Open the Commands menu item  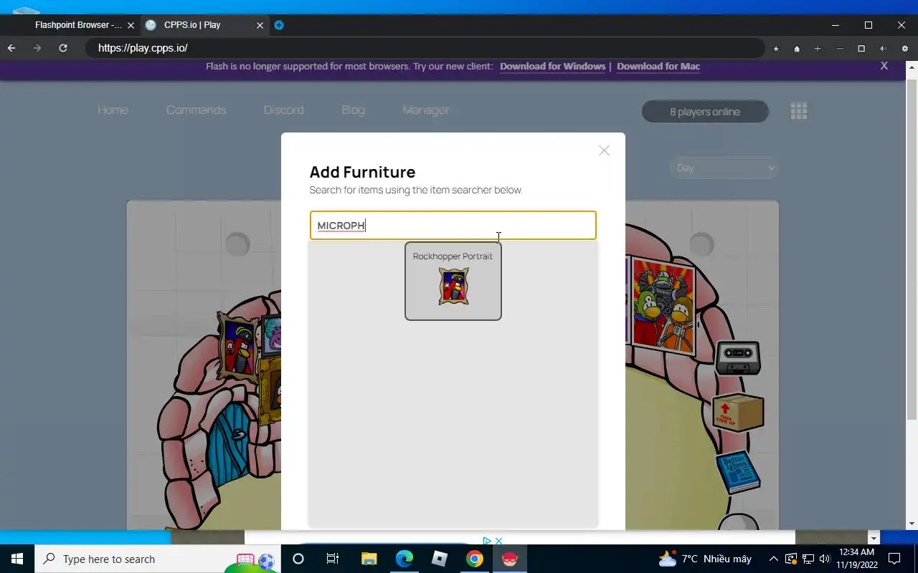(x=196, y=110)
